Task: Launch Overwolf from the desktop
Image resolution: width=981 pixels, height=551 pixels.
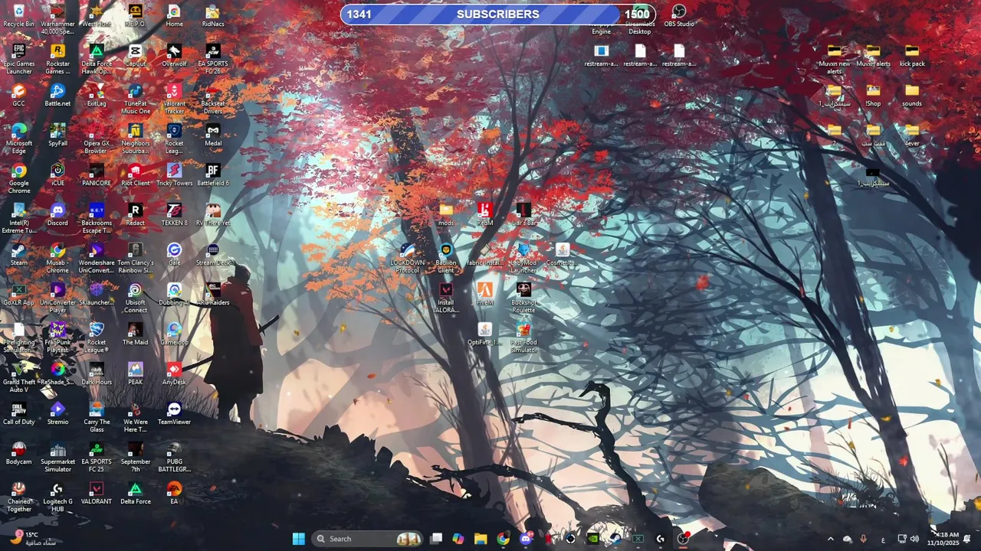Action: pos(174,55)
